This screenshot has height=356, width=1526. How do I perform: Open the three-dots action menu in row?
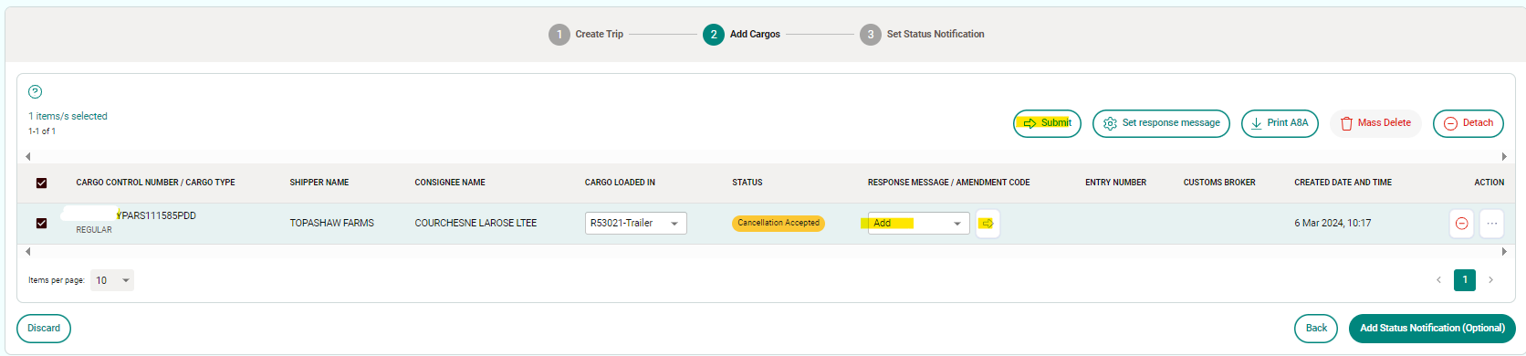click(x=1491, y=223)
